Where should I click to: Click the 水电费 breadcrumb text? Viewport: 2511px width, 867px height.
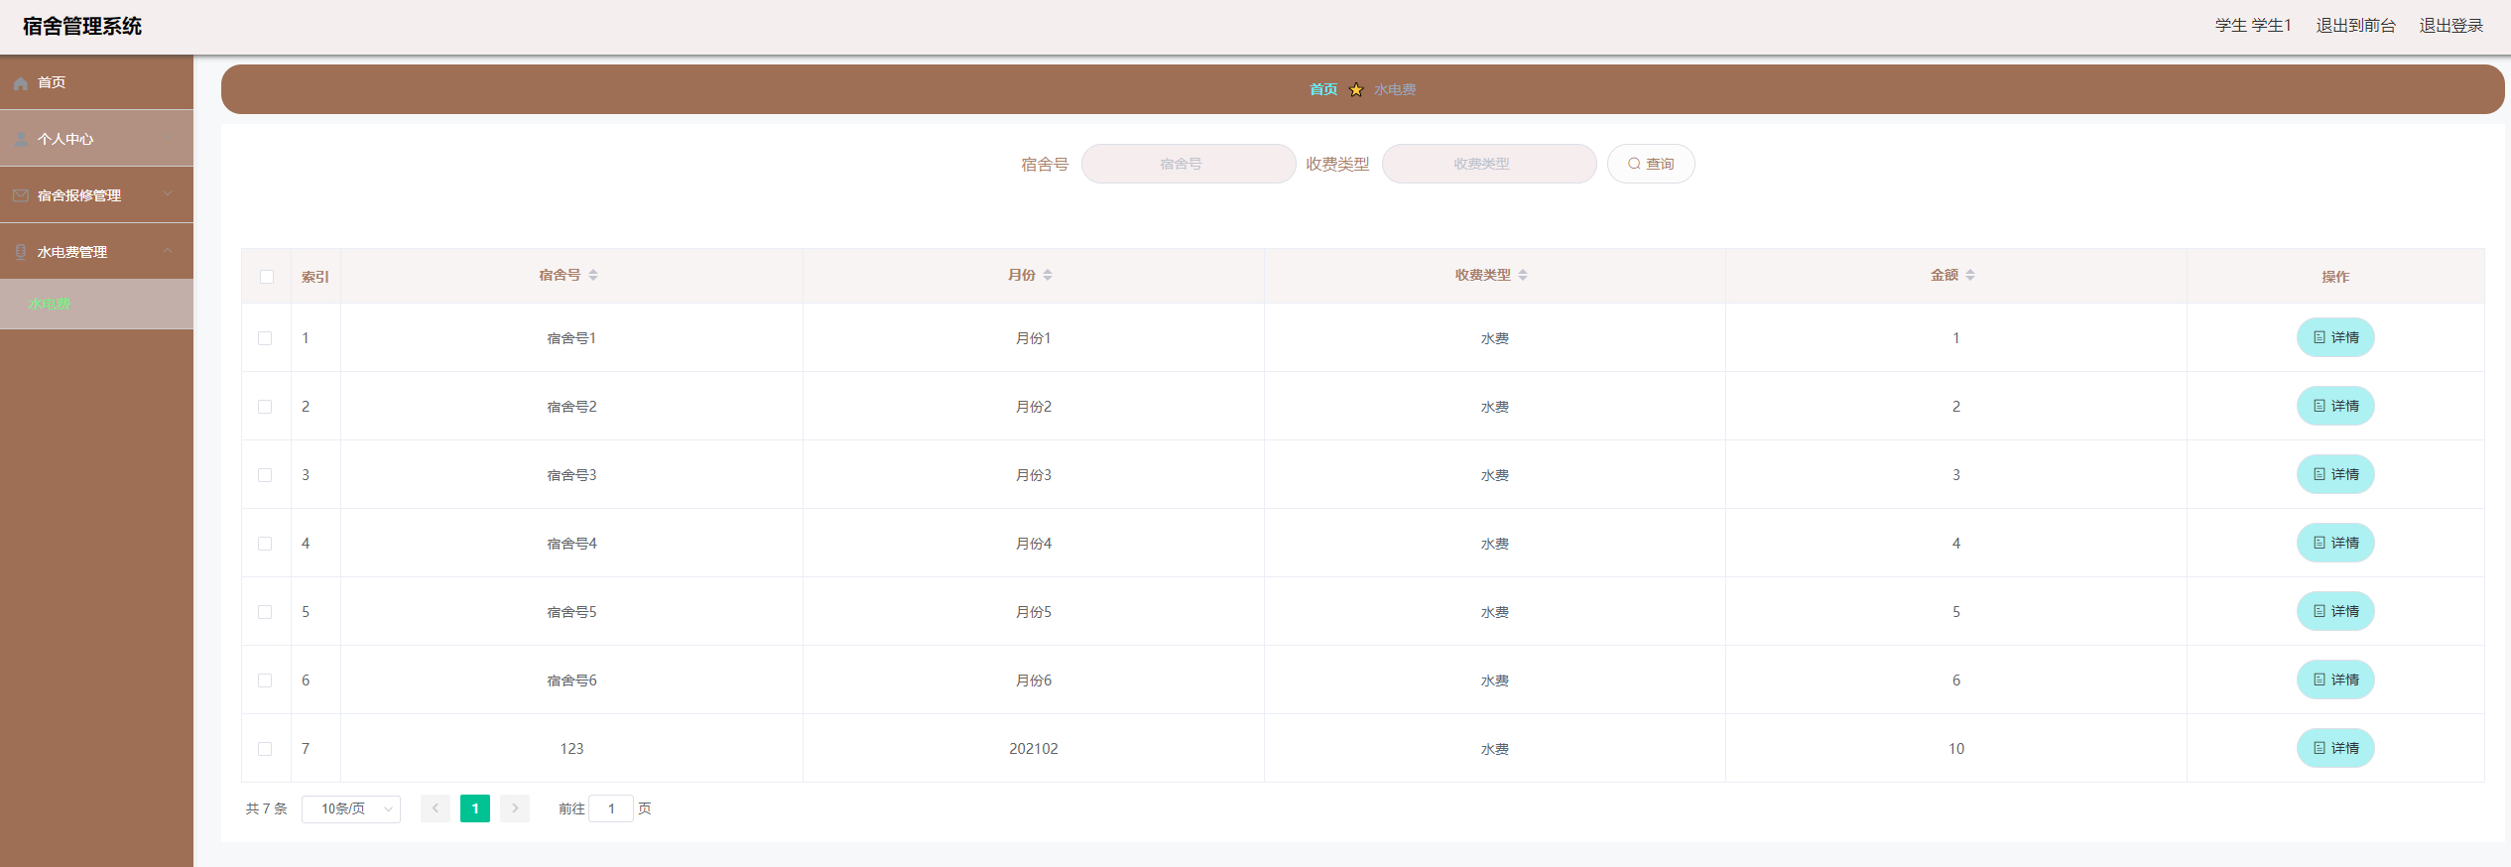[1395, 89]
